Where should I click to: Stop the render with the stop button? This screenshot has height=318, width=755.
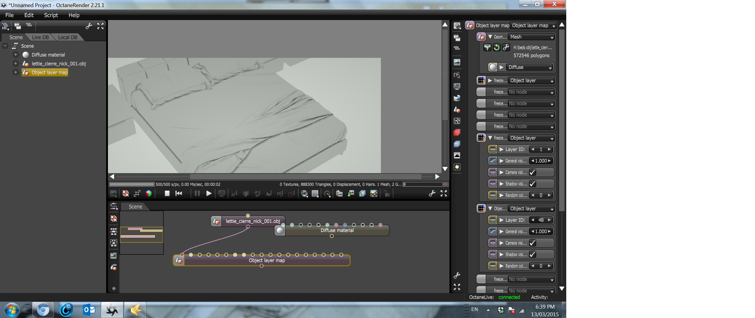click(167, 193)
